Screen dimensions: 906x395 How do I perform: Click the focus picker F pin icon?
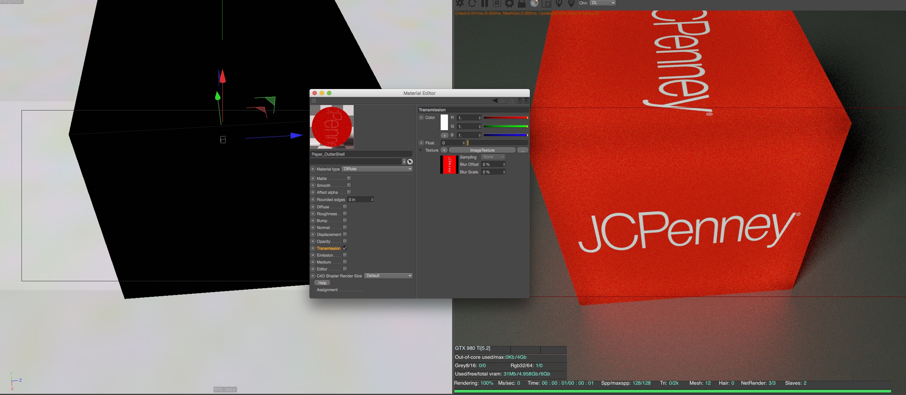559,3
